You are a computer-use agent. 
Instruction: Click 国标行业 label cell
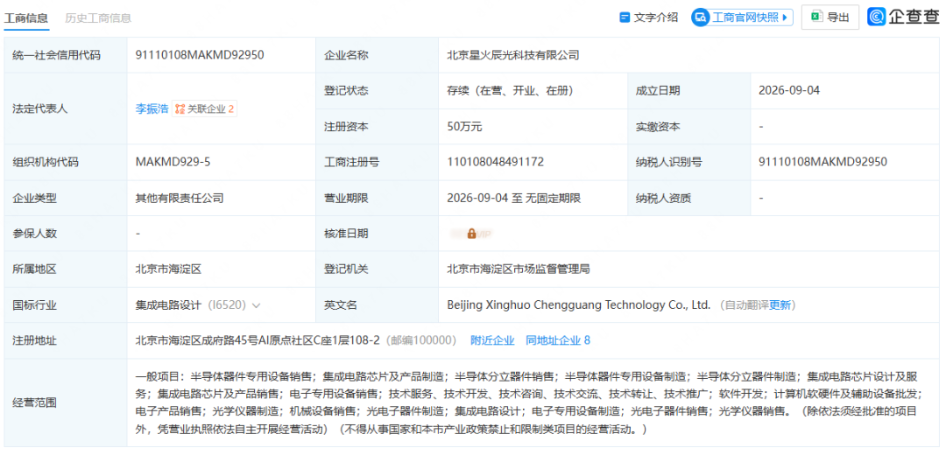click(x=66, y=305)
